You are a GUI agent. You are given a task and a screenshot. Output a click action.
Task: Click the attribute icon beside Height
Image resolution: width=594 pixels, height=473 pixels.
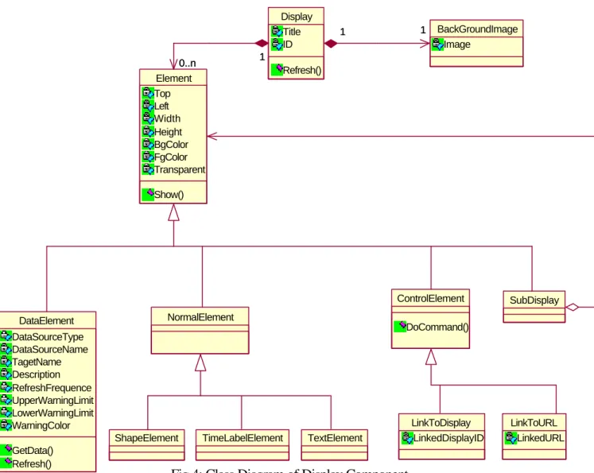coord(148,131)
